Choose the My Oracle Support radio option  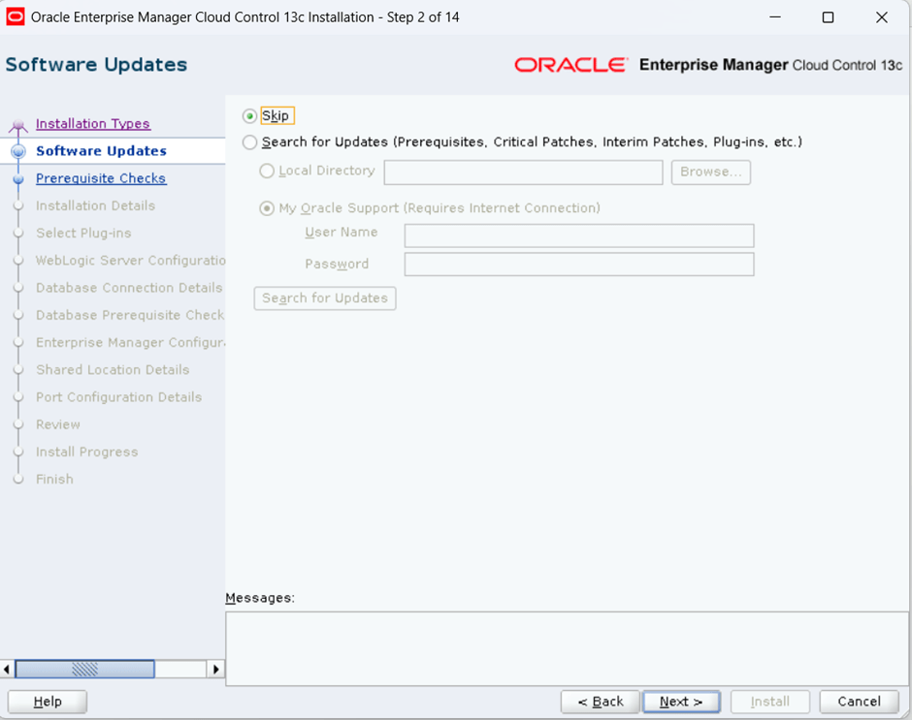tap(267, 208)
